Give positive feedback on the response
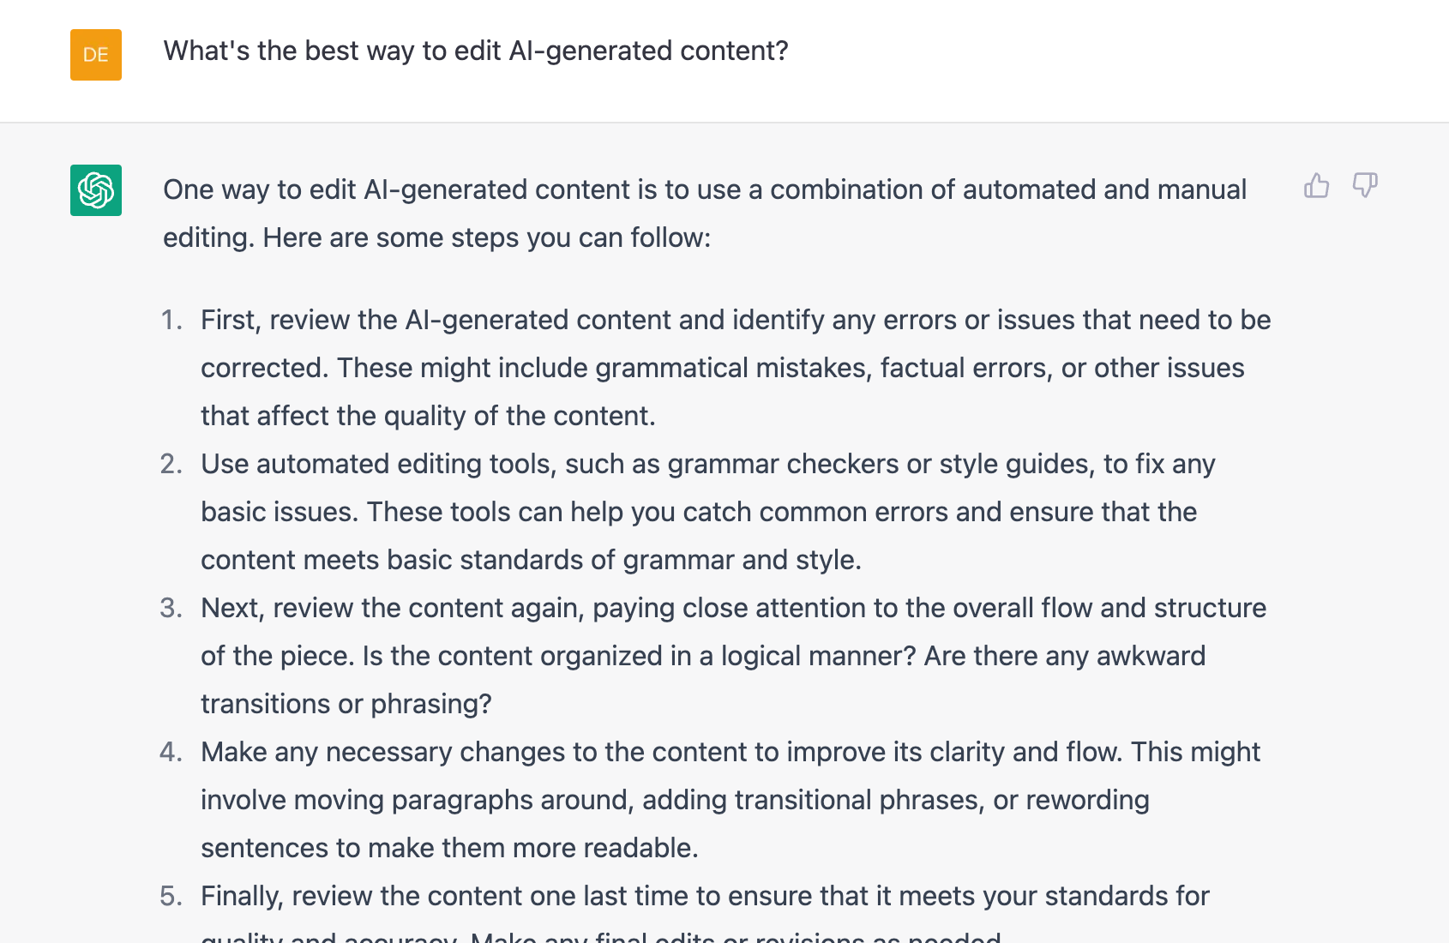 pyautogui.click(x=1316, y=185)
